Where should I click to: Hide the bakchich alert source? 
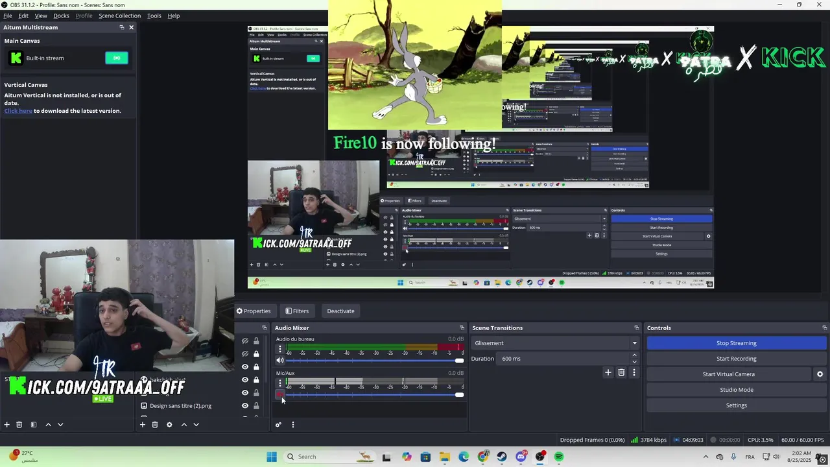click(245, 379)
